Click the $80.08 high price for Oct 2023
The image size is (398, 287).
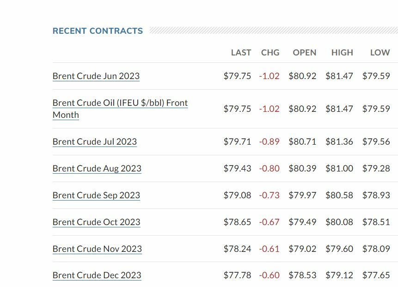339,222
